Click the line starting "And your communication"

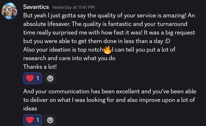[110, 92]
